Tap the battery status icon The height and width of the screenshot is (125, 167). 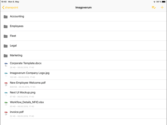click(x=164, y=2)
